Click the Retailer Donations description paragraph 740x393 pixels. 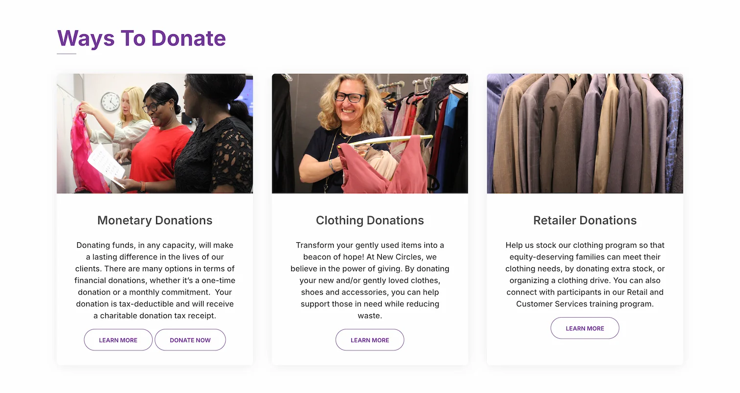[x=584, y=274]
